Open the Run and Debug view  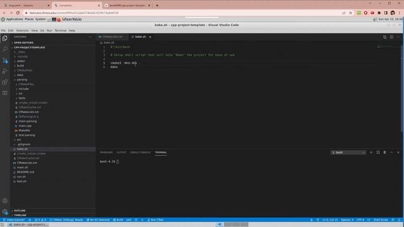tap(5, 71)
